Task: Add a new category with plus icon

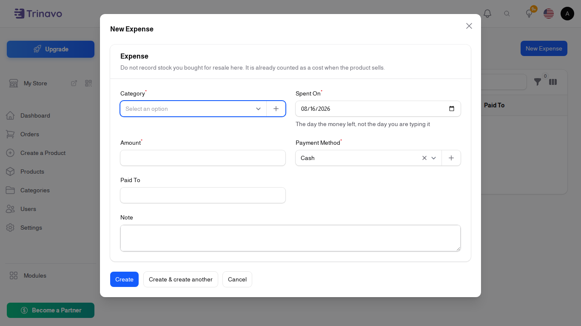Action: pyautogui.click(x=276, y=109)
